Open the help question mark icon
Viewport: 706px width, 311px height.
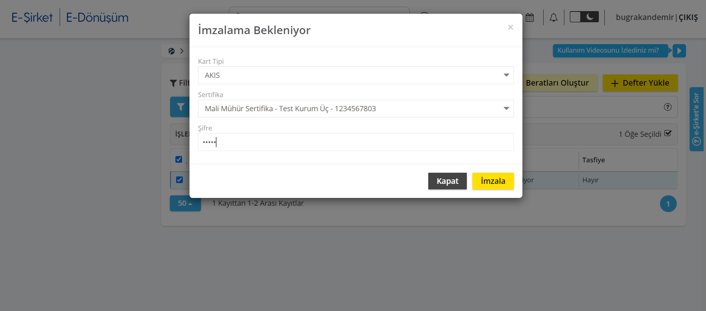point(667,107)
